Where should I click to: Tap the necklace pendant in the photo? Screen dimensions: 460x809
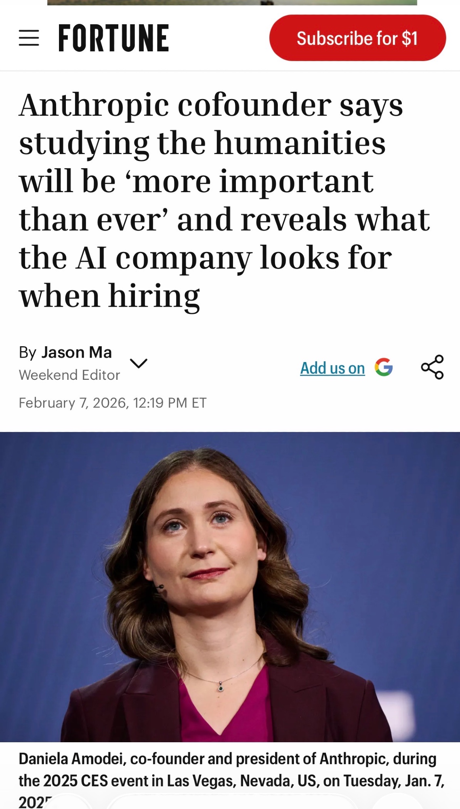point(221,686)
